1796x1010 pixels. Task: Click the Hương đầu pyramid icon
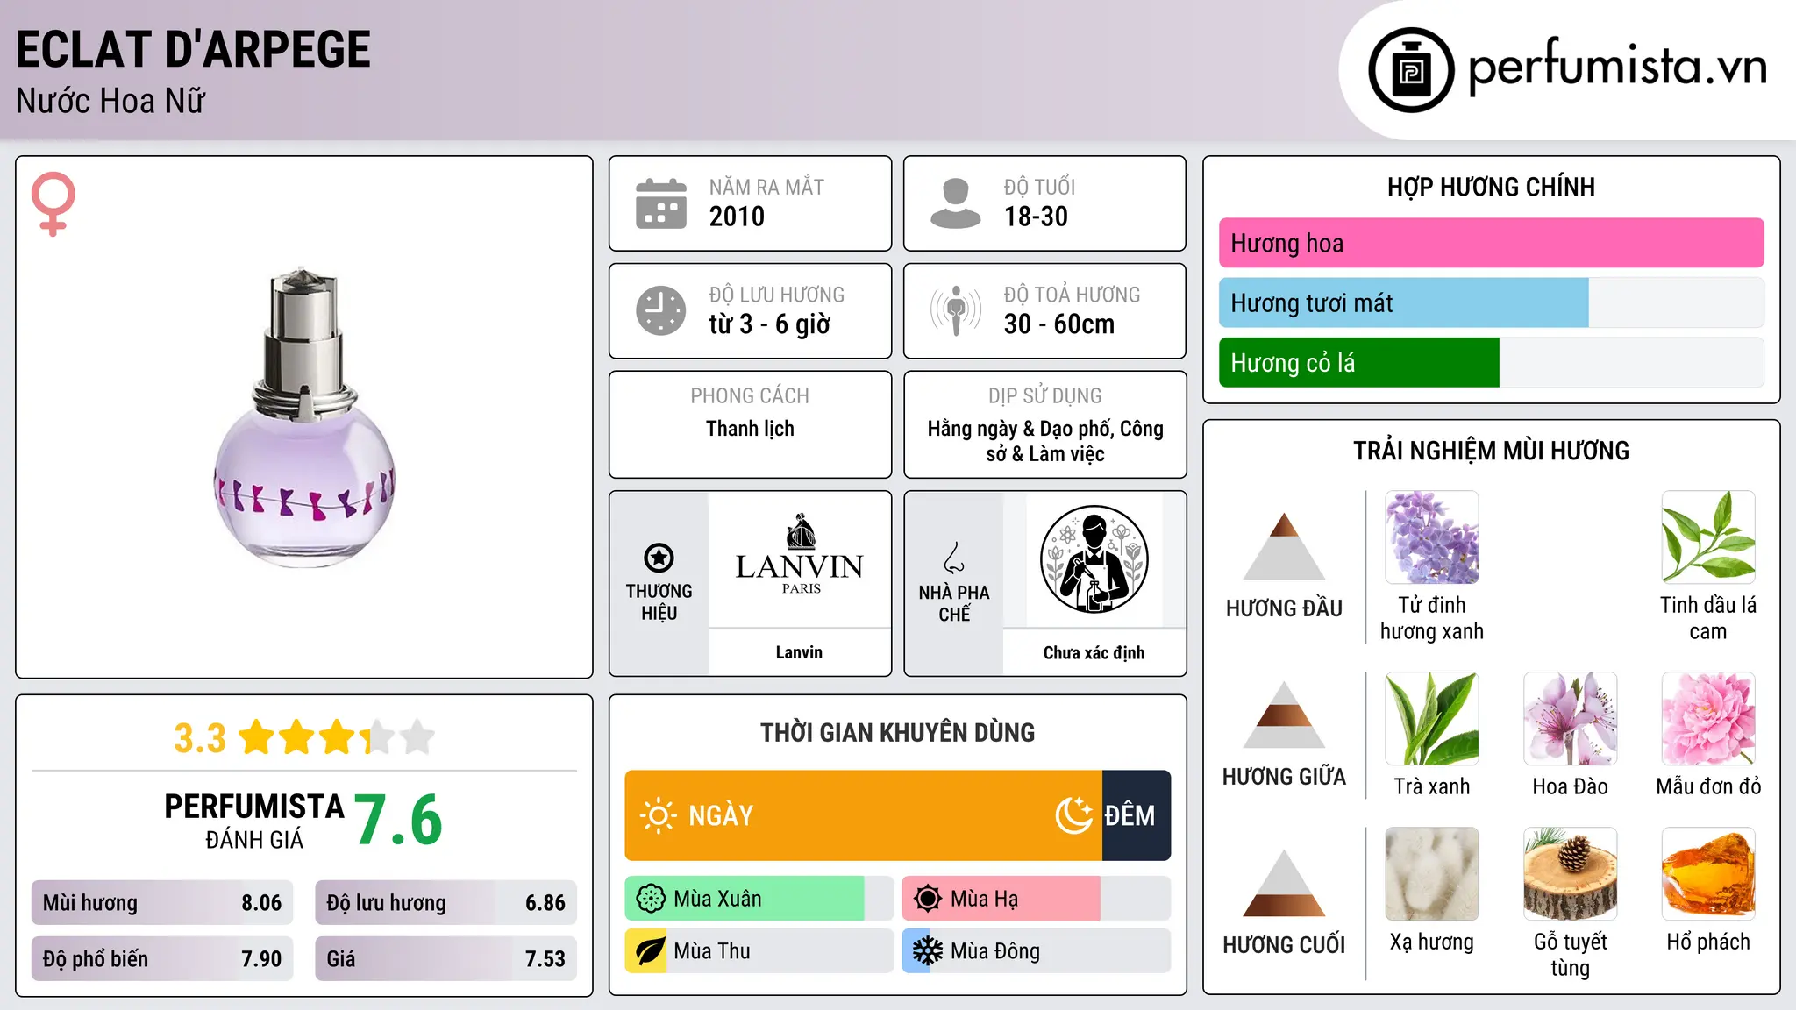pos(1284,546)
